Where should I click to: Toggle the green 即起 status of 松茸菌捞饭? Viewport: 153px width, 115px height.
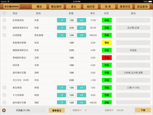[x=107, y=20]
